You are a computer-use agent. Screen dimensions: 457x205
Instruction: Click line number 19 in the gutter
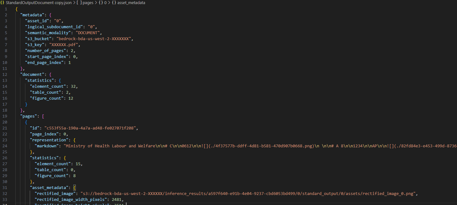click(x=5, y=116)
